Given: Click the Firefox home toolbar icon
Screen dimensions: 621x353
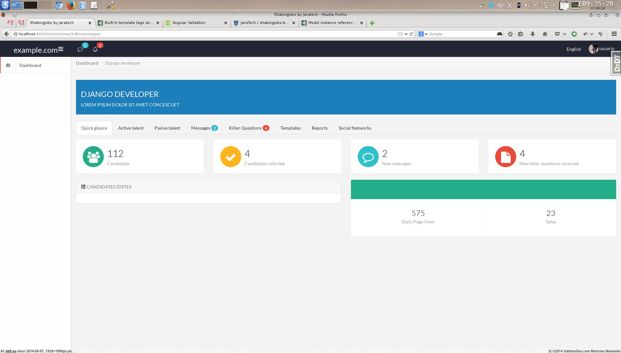Looking at the screenshot, I should point(545,34).
